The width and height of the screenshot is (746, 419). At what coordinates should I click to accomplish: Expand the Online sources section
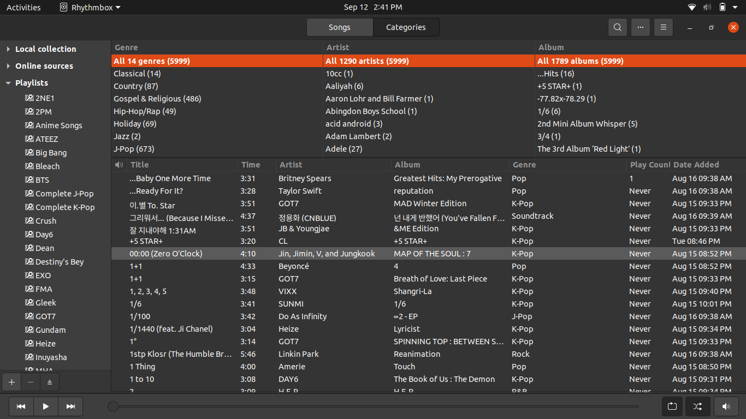pos(8,66)
